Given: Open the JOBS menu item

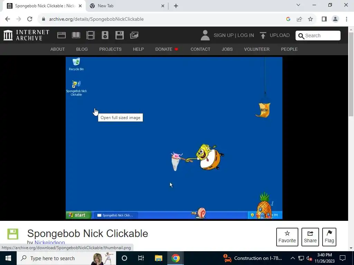Looking at the screenshot, I should (x=227, y=49).
